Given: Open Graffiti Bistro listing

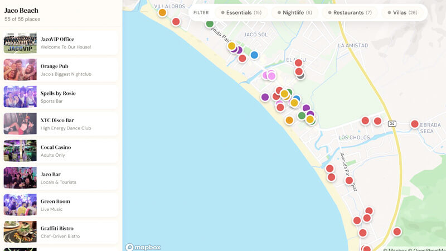Looking at the screenshot, I should (61, 232).
